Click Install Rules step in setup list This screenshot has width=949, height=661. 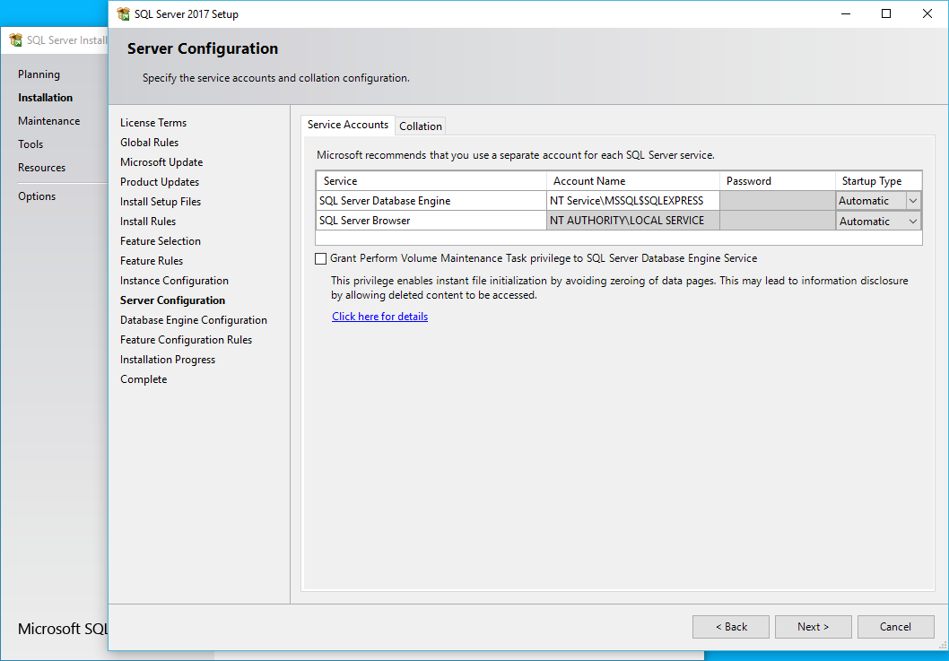coord(148,222)
